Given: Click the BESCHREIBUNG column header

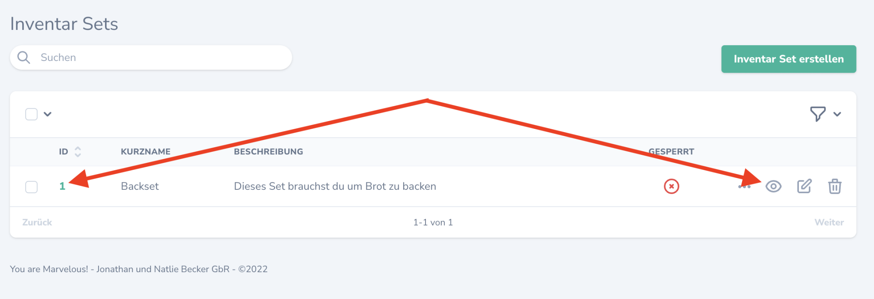Looking at the screenshot, I should (268, 151).
